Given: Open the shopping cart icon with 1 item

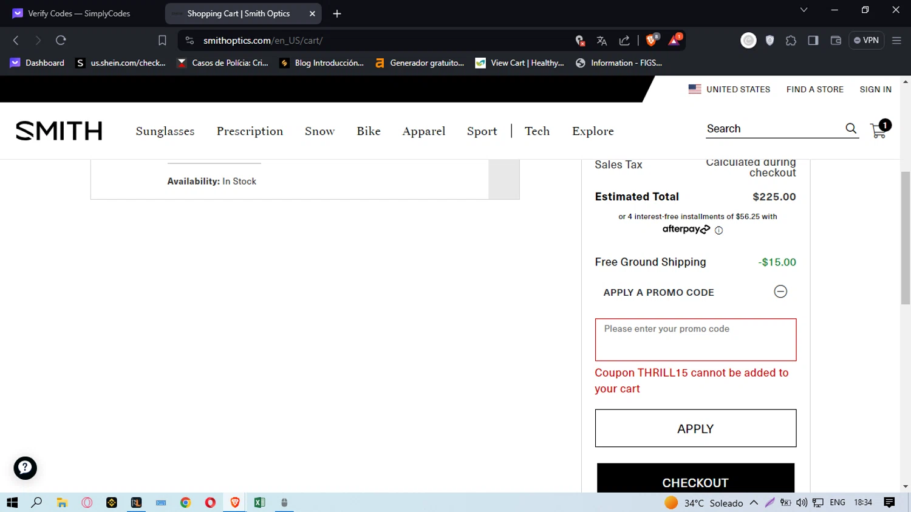Looking at the screenshot, I should [x=880, y=129].
